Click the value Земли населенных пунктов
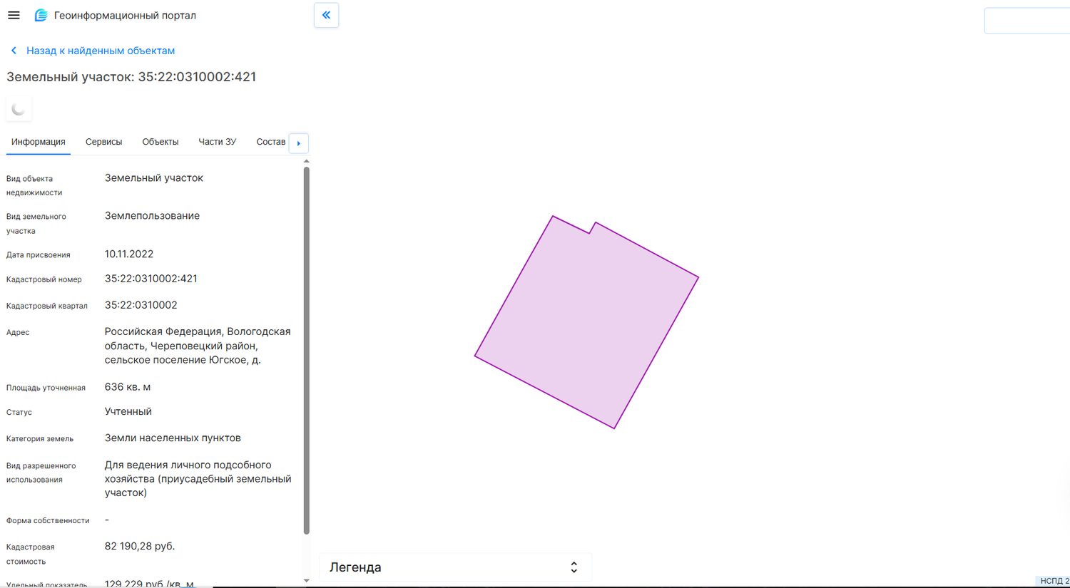 (x=173, y=438)
